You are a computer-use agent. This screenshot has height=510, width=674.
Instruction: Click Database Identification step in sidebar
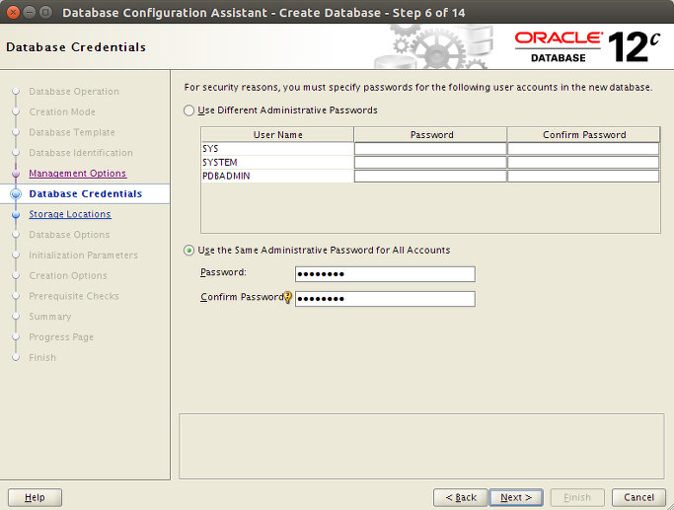pos(81,153)
